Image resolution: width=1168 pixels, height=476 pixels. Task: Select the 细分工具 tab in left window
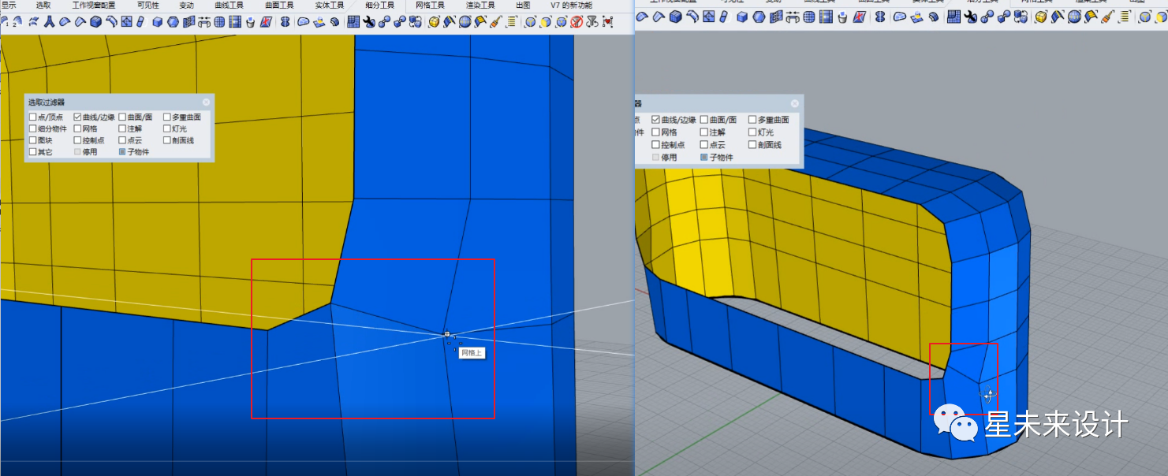pos(379,6)
